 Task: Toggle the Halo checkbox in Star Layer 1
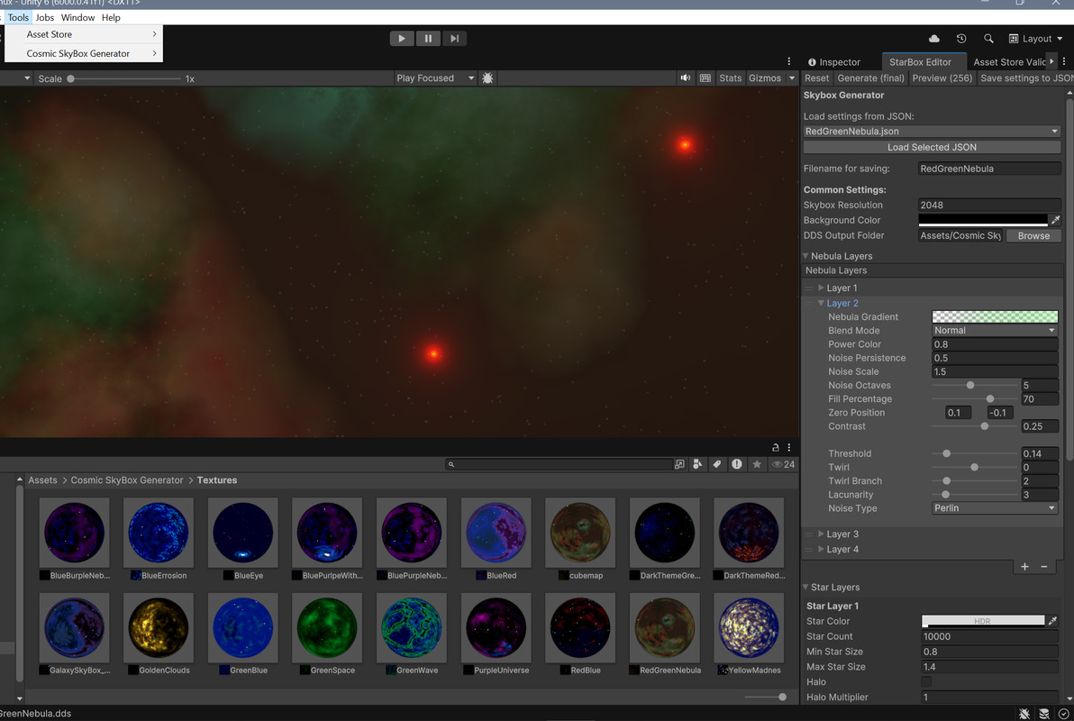pos(926,681)
